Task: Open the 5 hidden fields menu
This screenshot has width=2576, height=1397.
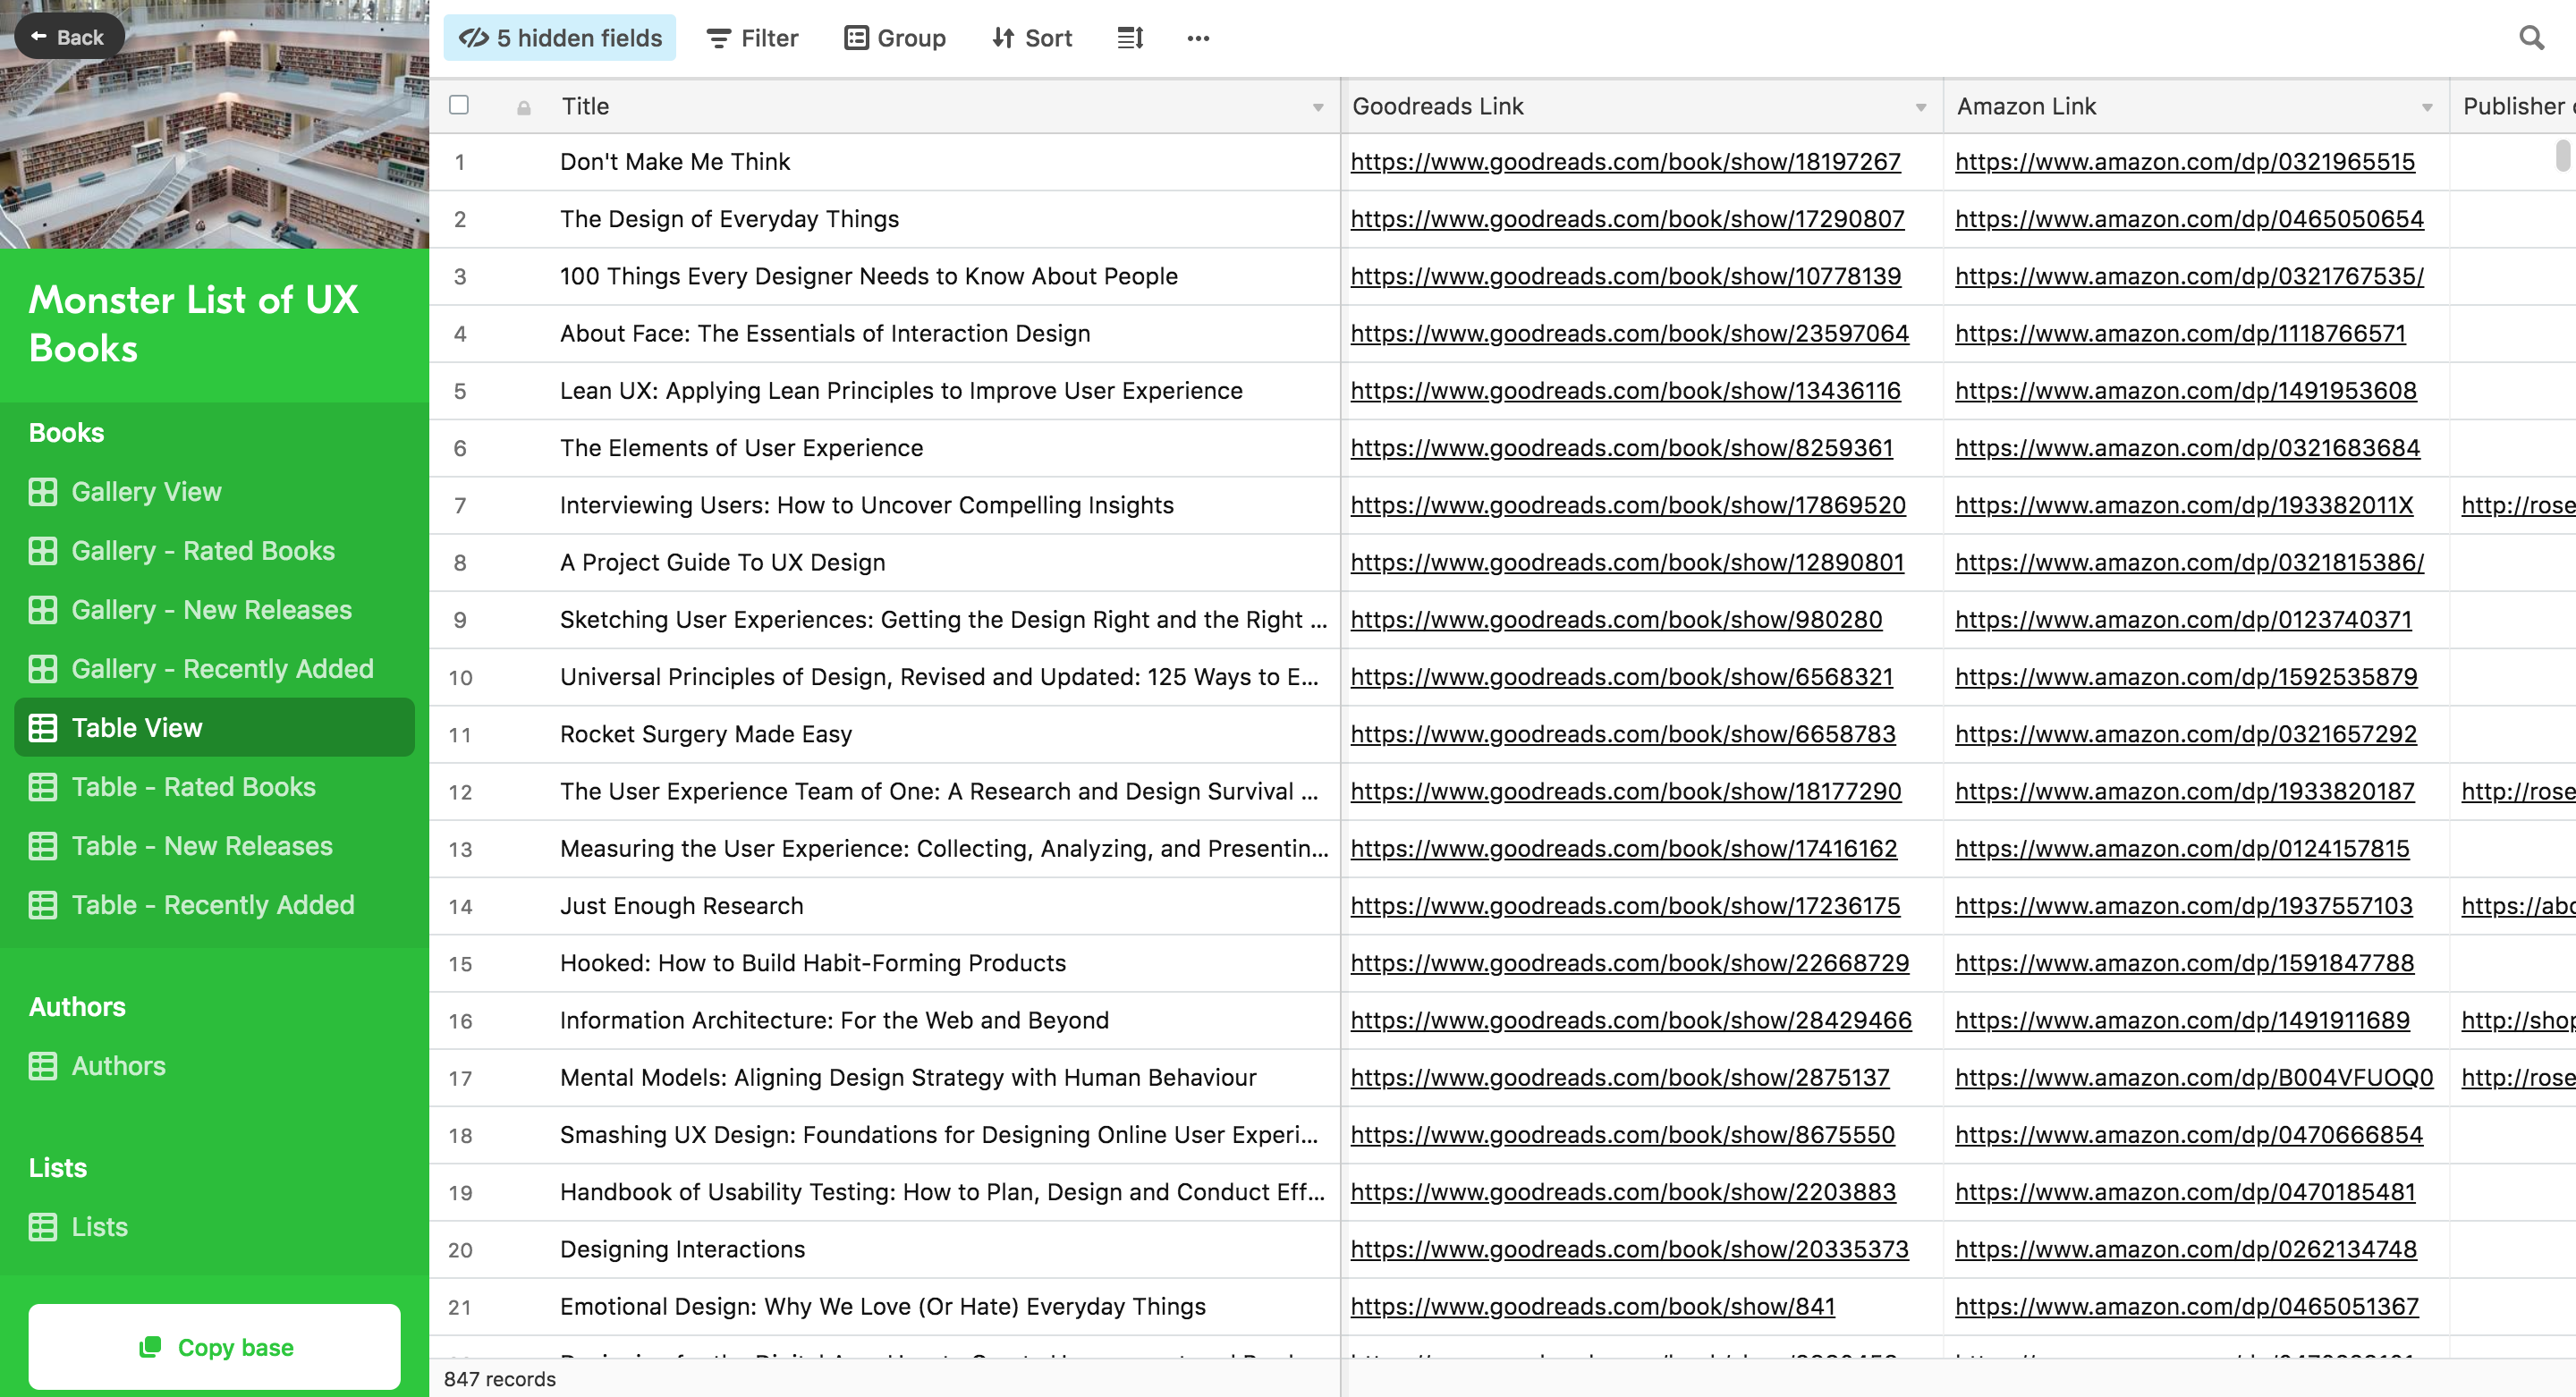Action: click(560, 38)
